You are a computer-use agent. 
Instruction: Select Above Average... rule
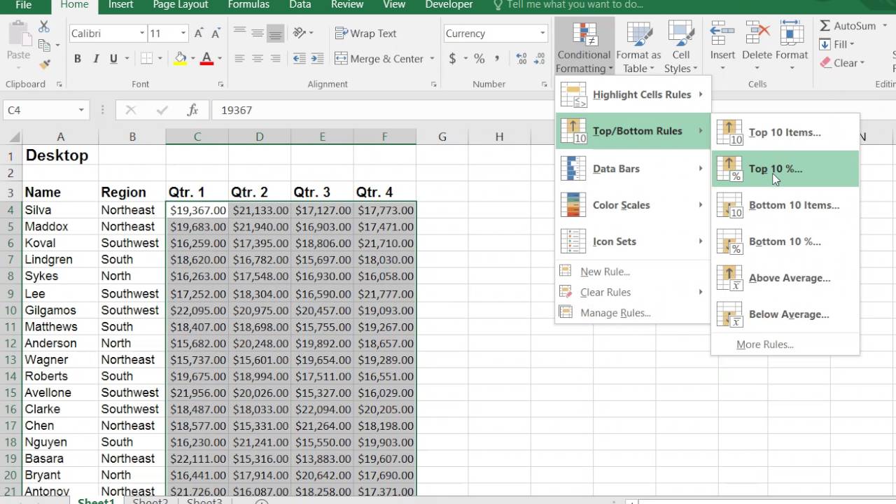[x=785, y=278]
